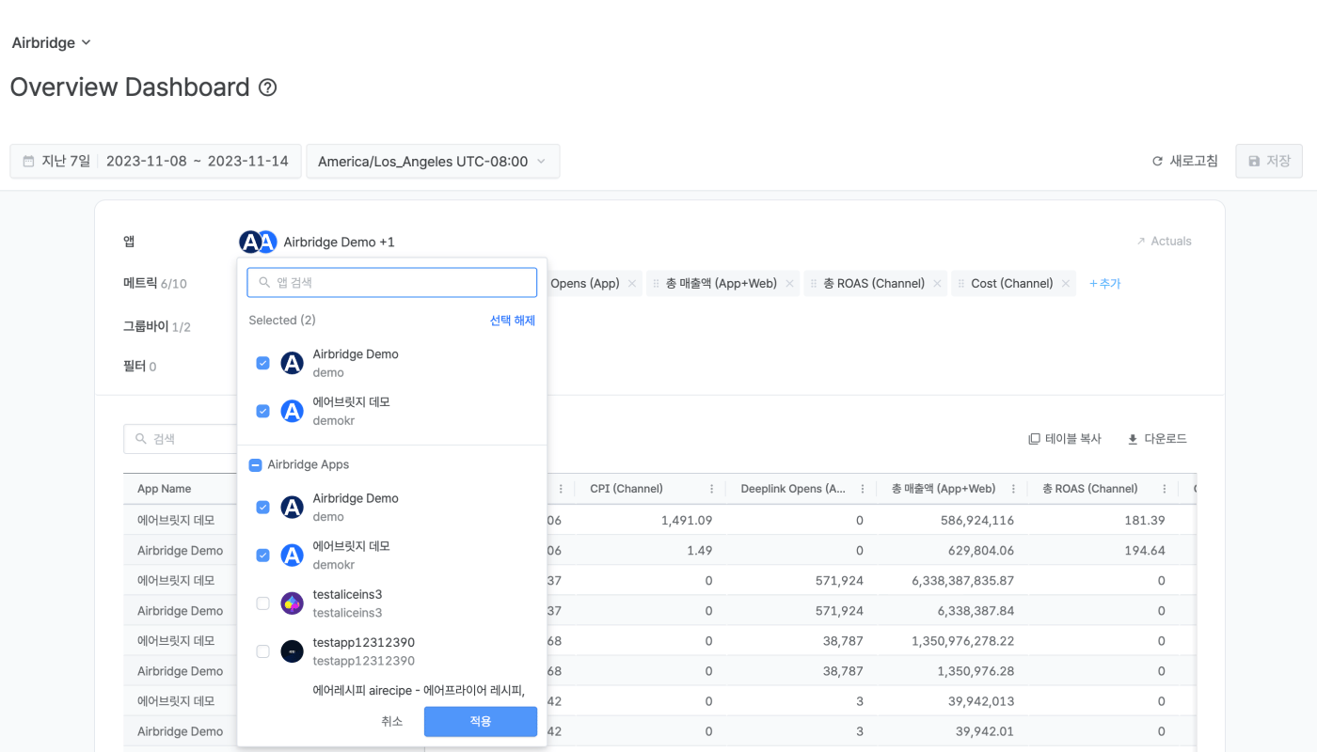
Task: Select the 그룹바이 1/2 label
Action: tap(157, 326)
